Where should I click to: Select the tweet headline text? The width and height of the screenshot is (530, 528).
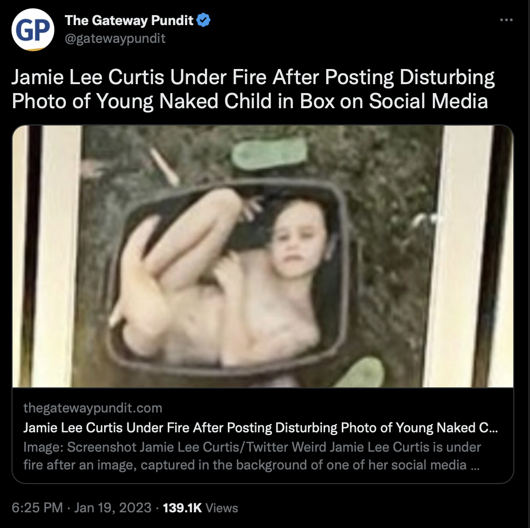coord(253,89)
